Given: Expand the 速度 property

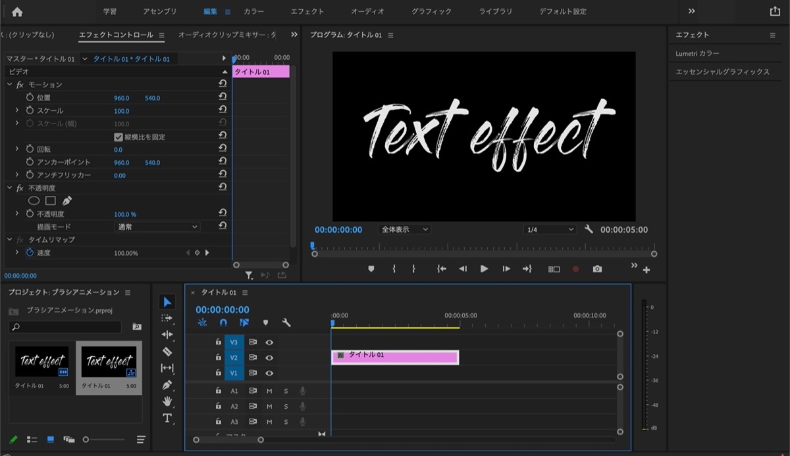Looking at the screenshot, I should pyautogui.click(x=17, y=252).
